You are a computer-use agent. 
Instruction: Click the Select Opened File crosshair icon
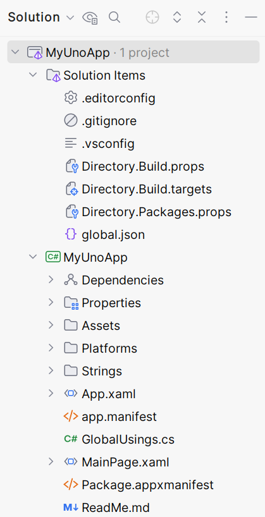click(x=152, y=17)
